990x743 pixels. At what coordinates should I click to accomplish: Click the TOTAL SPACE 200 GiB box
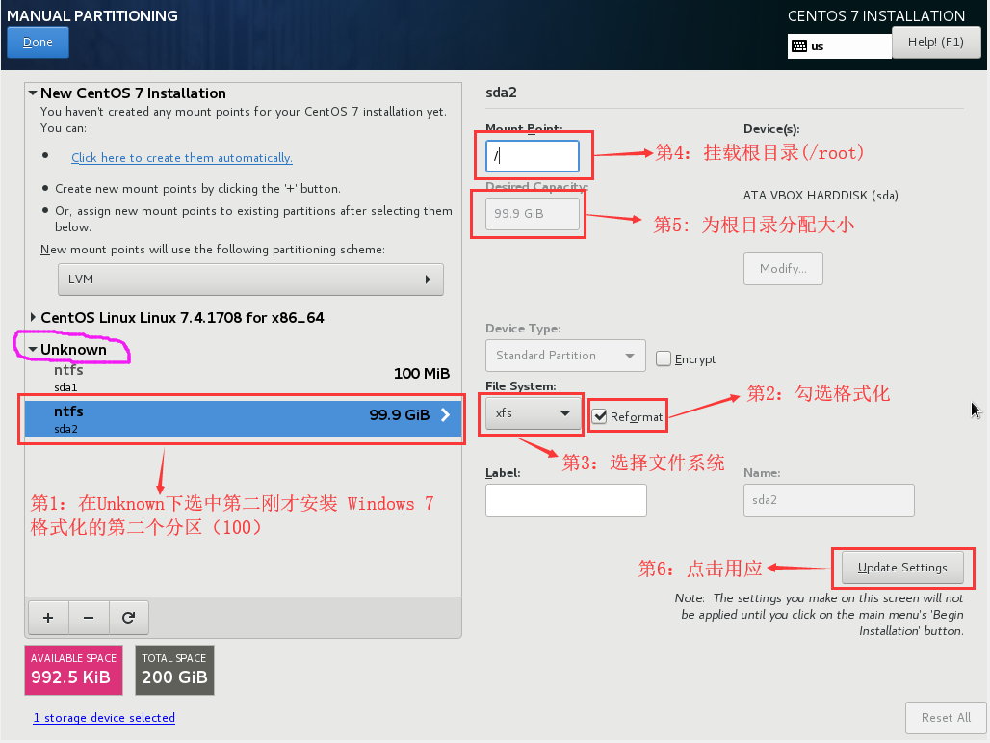[175, 670]
